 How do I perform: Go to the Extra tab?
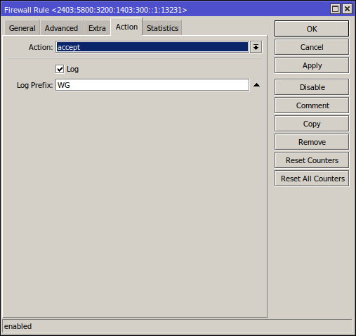pos(97,28)
